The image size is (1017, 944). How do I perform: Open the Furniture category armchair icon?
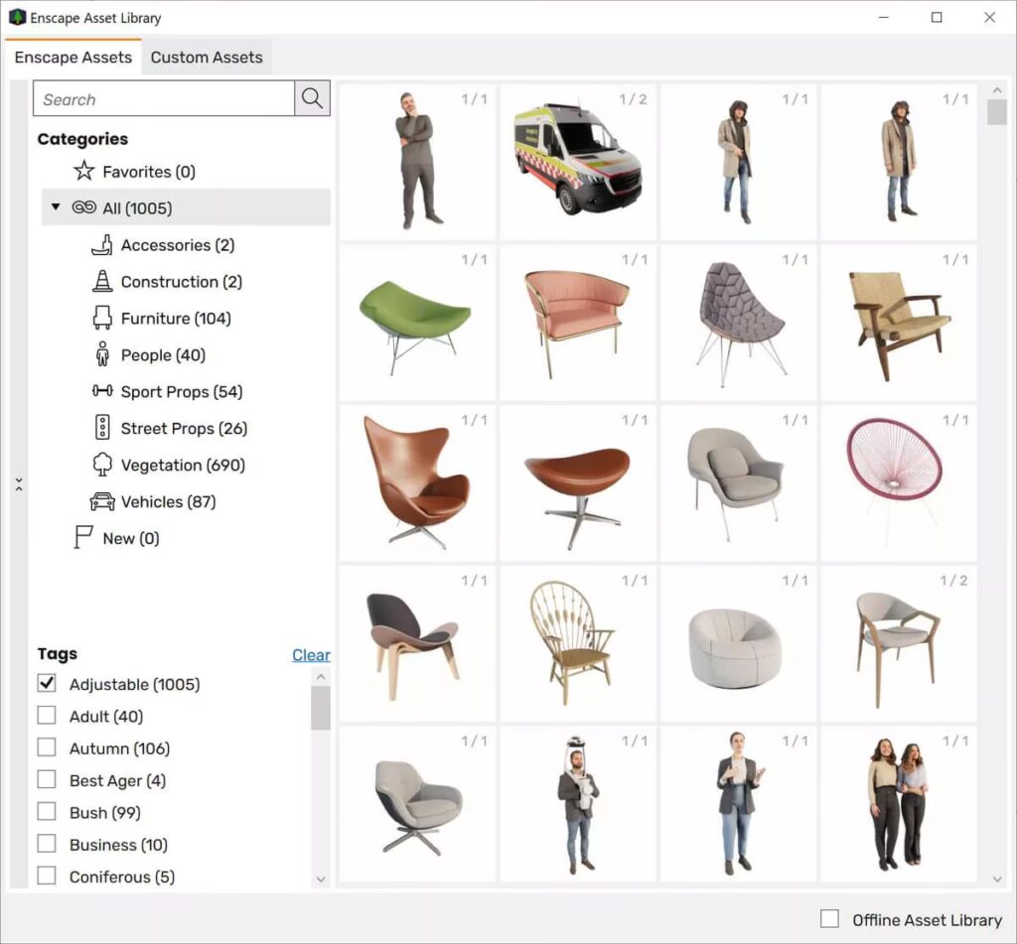[102, 319]
